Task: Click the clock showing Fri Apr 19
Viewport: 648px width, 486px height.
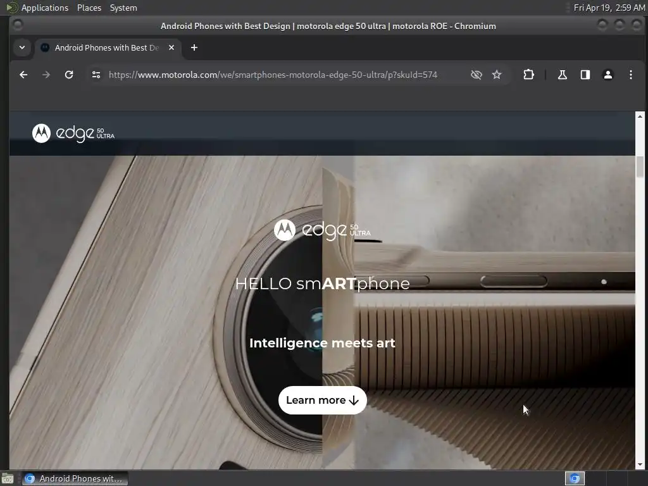Action: coord(609,8)
